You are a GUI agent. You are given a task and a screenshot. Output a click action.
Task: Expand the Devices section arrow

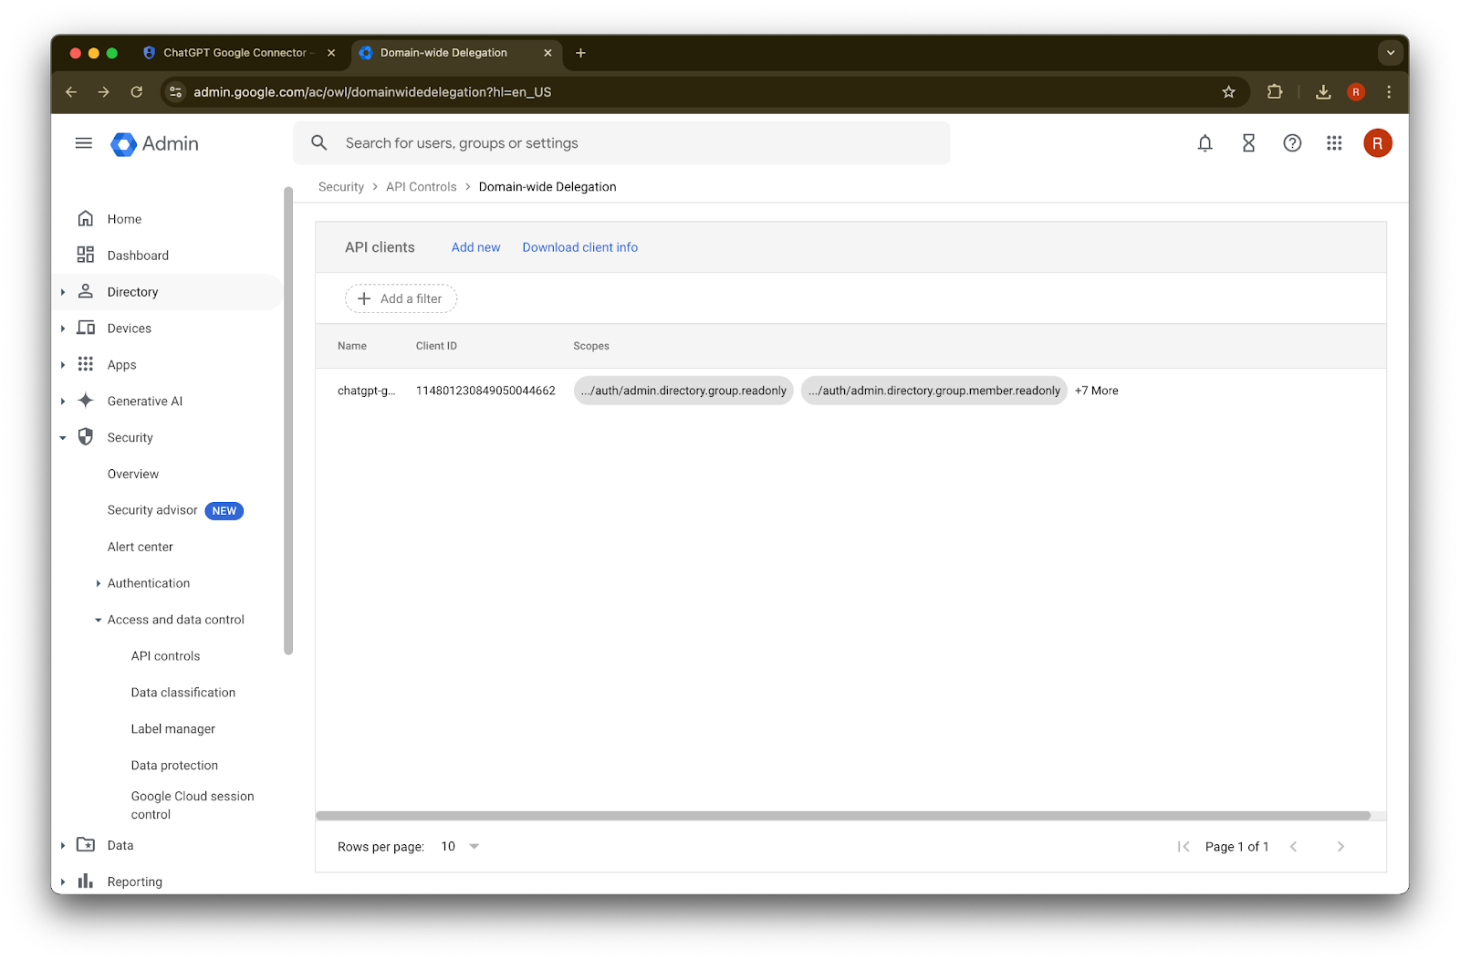pyautogui.click(x=63, y=329)
